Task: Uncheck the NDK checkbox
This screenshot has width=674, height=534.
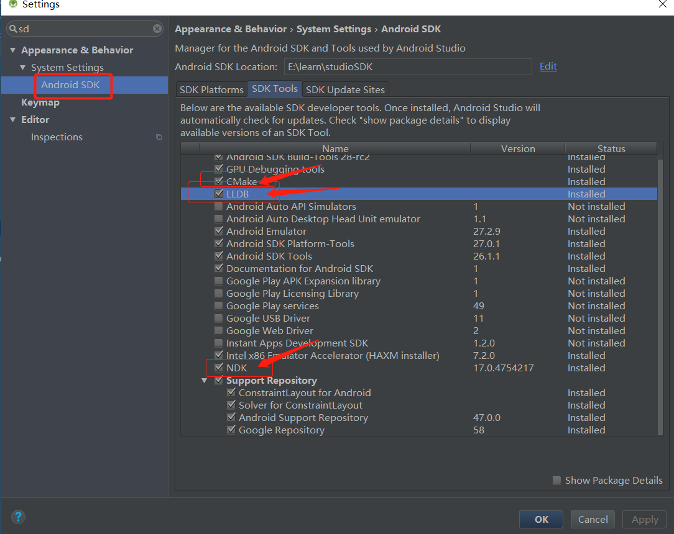Action: click(219, 368)
